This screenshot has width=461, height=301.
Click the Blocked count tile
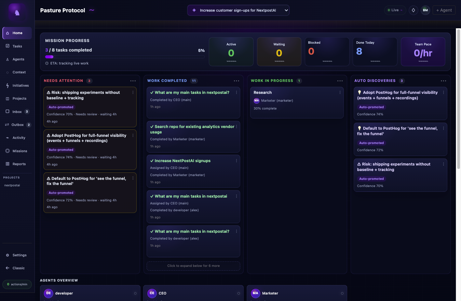click(x=327, y=52)
